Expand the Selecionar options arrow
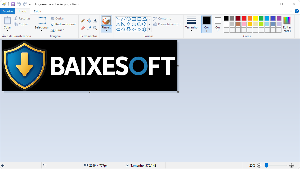The width and height of the screenshot is (300, 169). coord(42,31)
